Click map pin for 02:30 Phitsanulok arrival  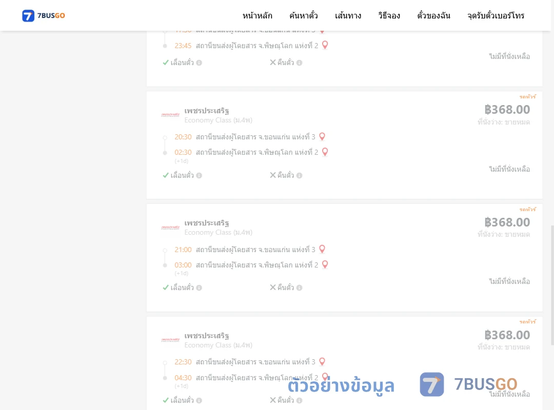click(325, 152)
